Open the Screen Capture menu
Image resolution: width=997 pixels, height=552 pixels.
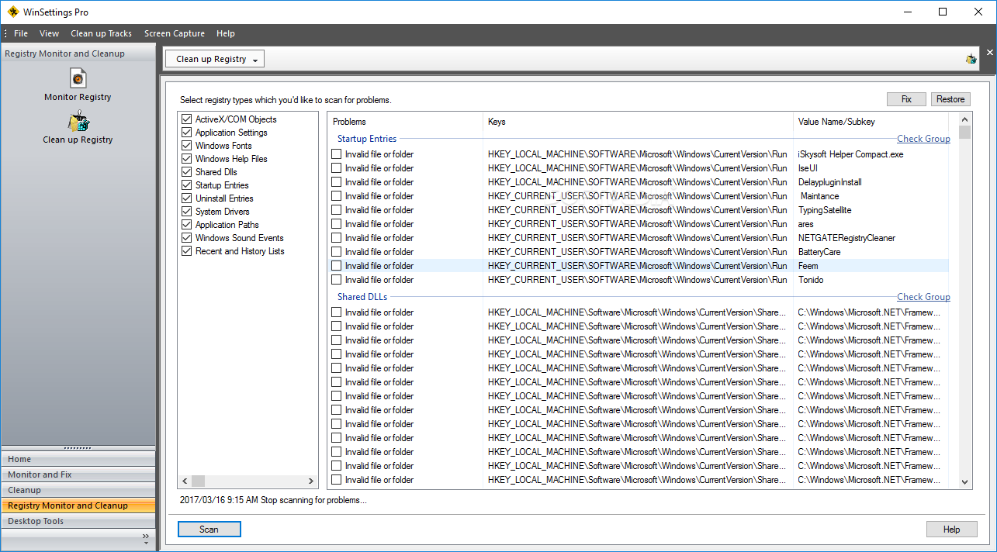click(x=175, y=33)
